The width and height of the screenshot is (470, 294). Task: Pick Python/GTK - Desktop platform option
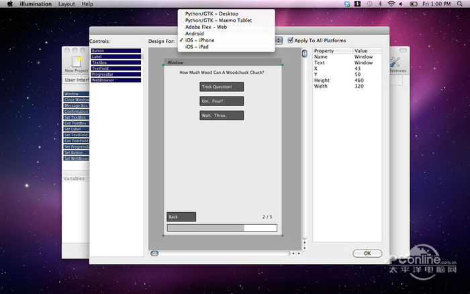[x=211, y=13]
